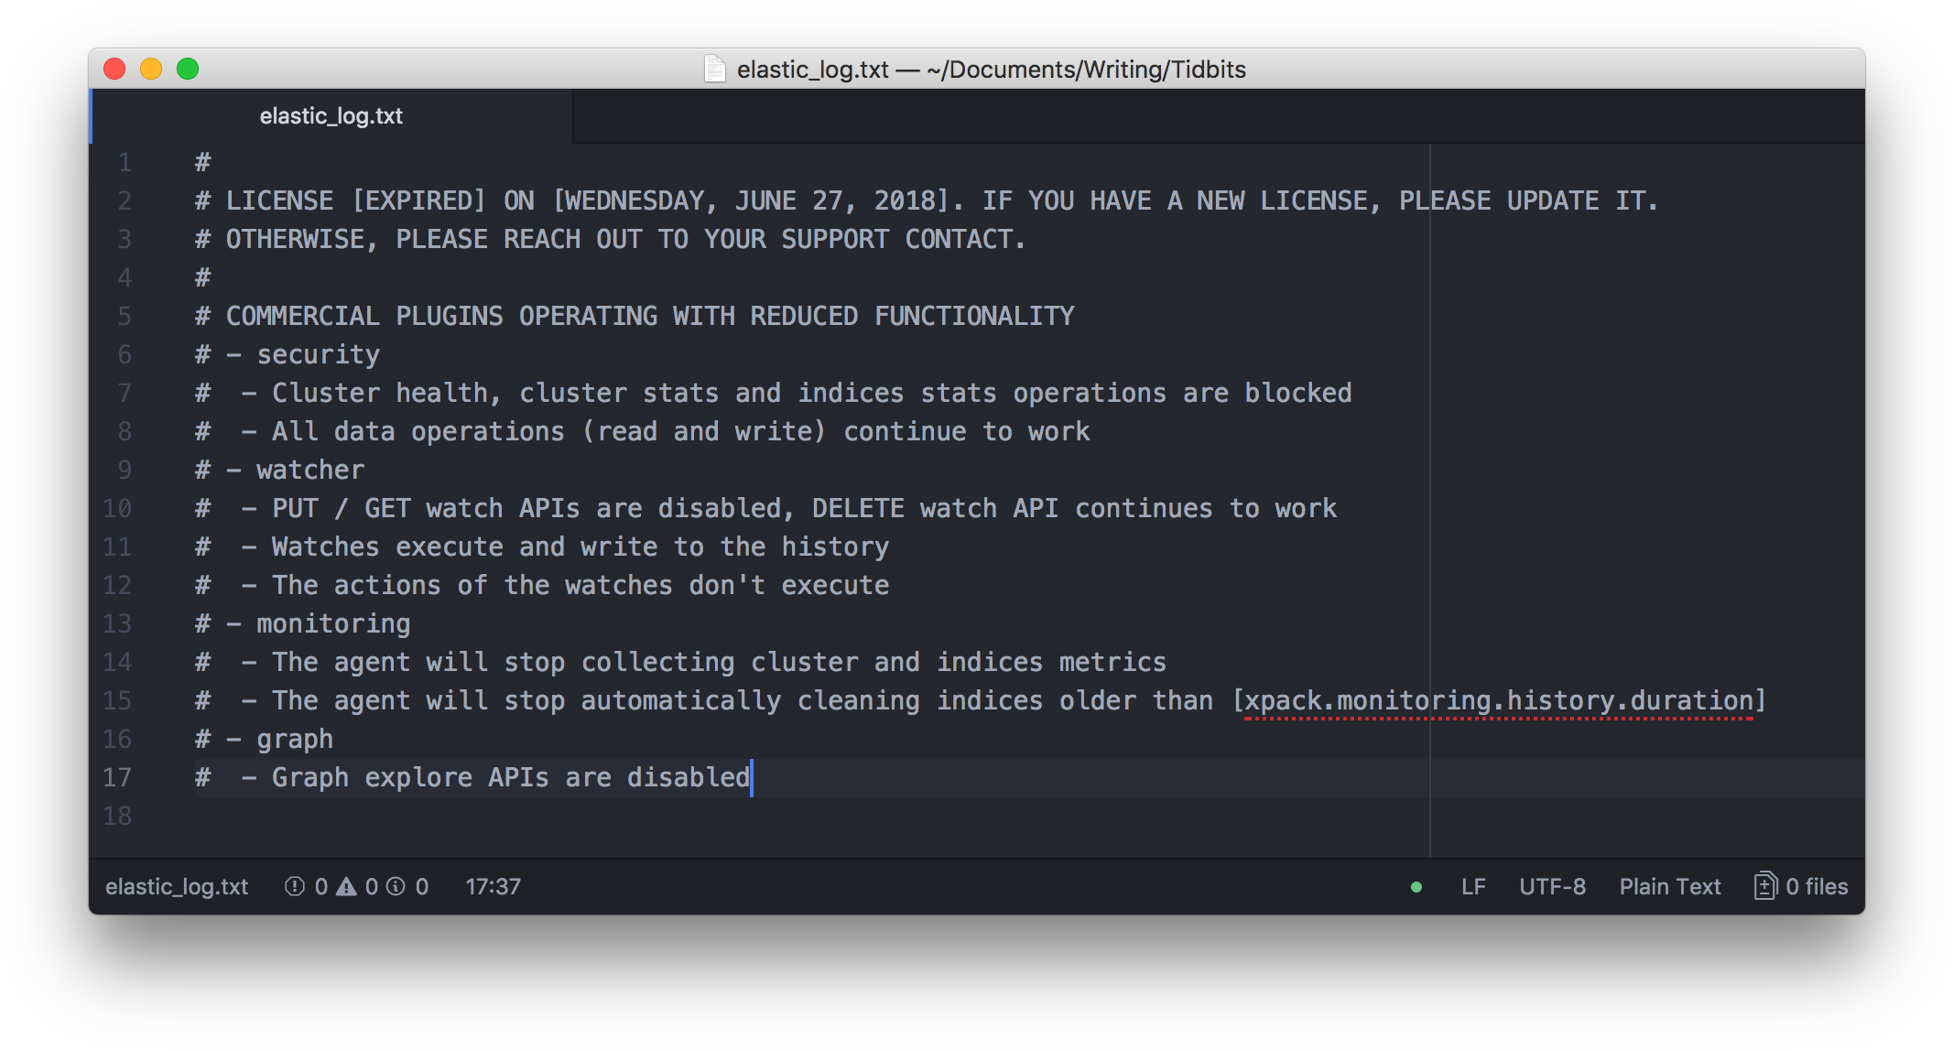Click the green fullscreen window button
The width and height of the screenshot is (1953, 1050).
pos(188,69)
